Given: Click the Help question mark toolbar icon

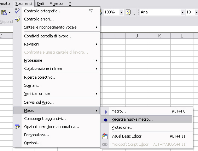Looking at the screenshot, I should (128, 12).
